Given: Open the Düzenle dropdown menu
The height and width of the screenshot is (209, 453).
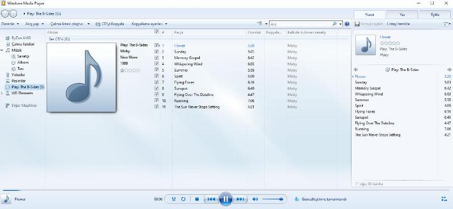Looking at the screenshot, I should [x=10, y=24].
